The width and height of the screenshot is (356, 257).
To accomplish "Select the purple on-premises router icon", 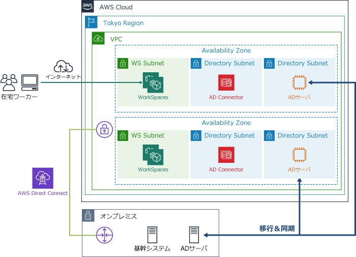I will (104, 235).
